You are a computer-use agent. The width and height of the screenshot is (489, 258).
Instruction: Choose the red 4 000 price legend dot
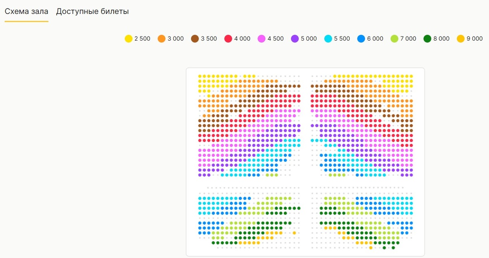pos(228,39)
